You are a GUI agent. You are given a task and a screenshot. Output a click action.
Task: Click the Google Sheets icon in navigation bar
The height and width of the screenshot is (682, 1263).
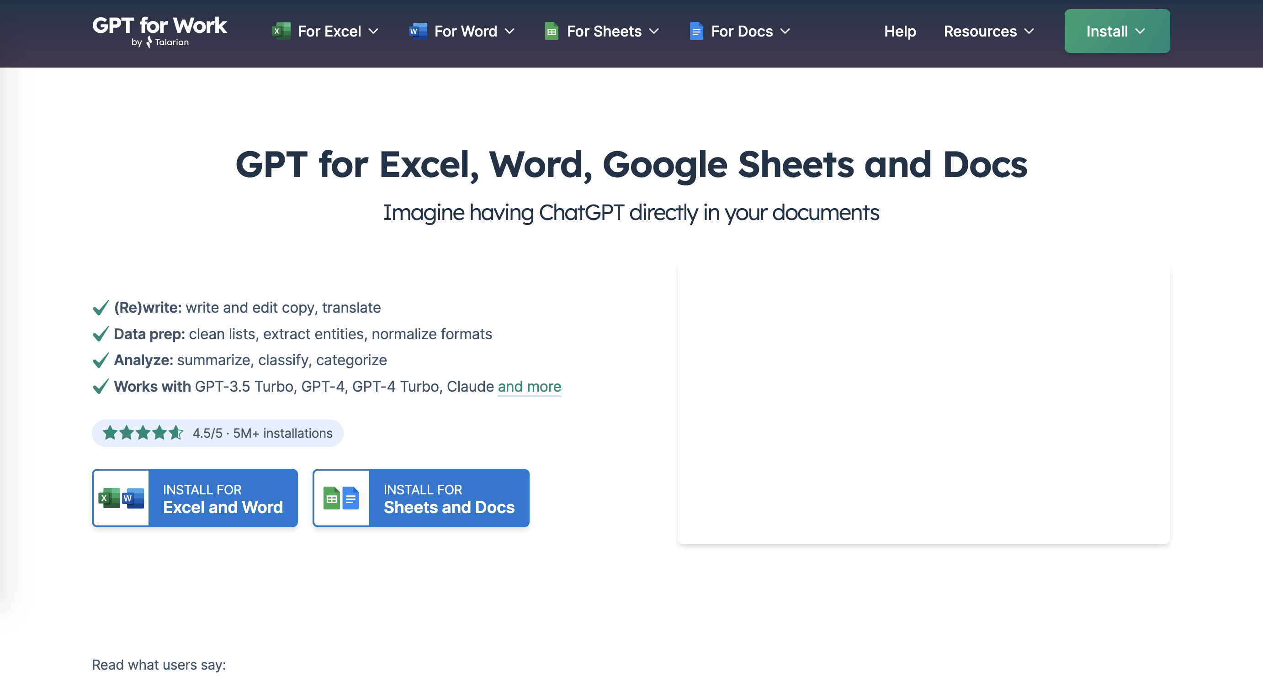552,31
